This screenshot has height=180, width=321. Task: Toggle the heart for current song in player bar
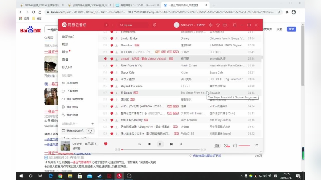106,144
